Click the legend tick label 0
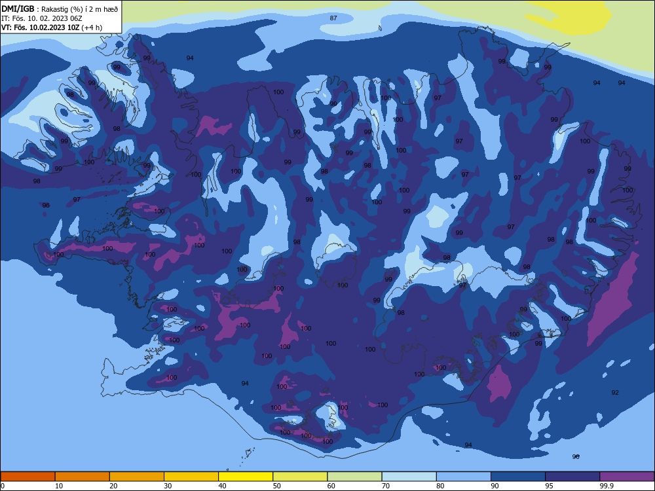Viewport: 655px width, 491px height. pos(3,486)
